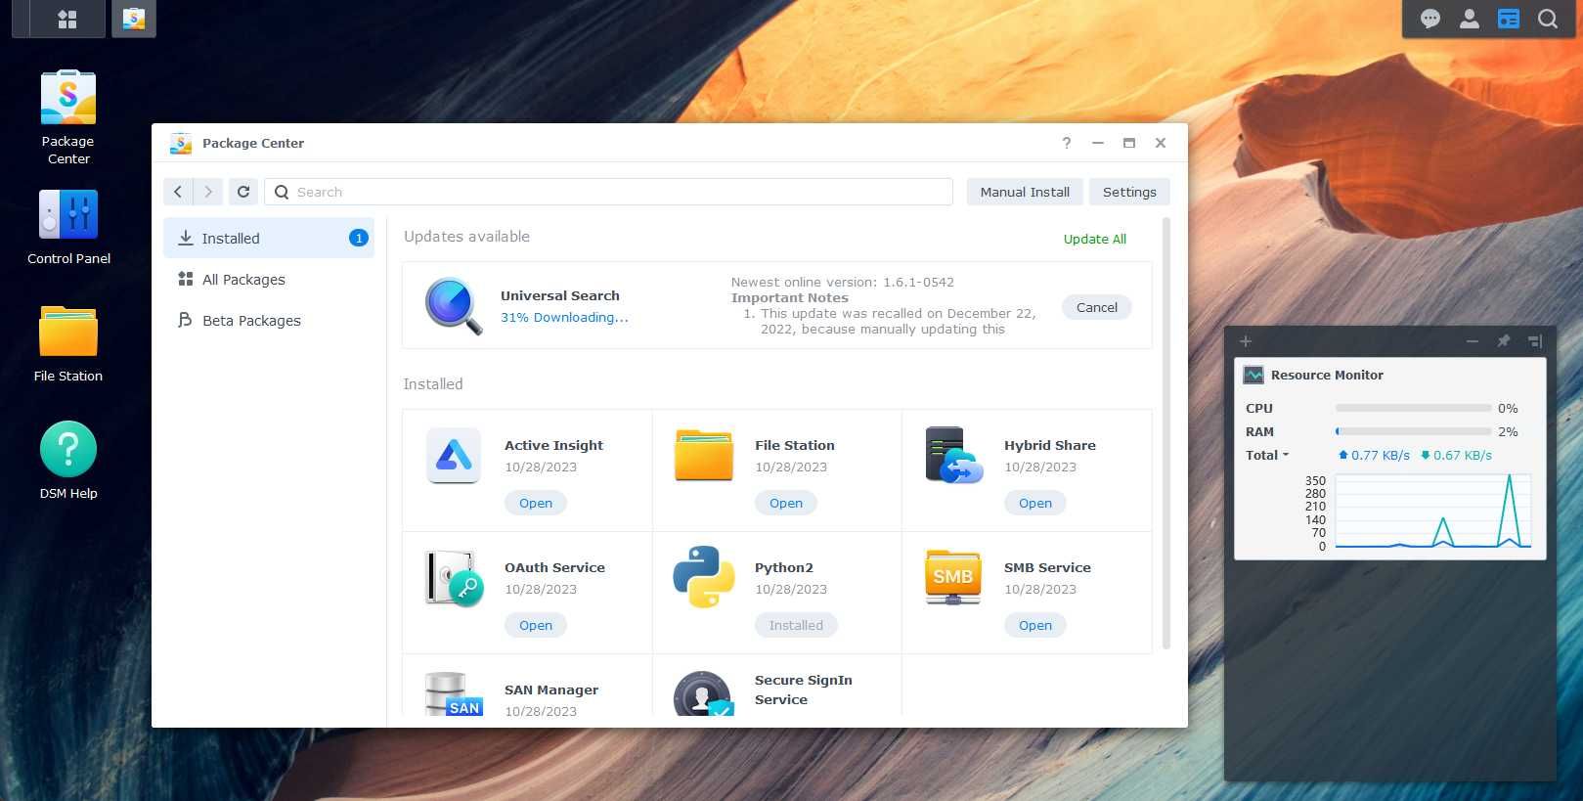Expand the Total network dropdown

(x=1267, y=455)
